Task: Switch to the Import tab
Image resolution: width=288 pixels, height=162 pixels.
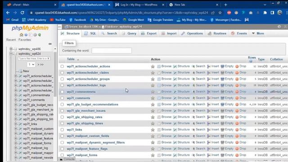Action: pos(169,33)
